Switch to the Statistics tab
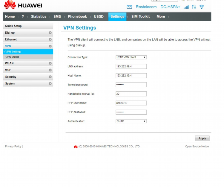 [39, 16]
